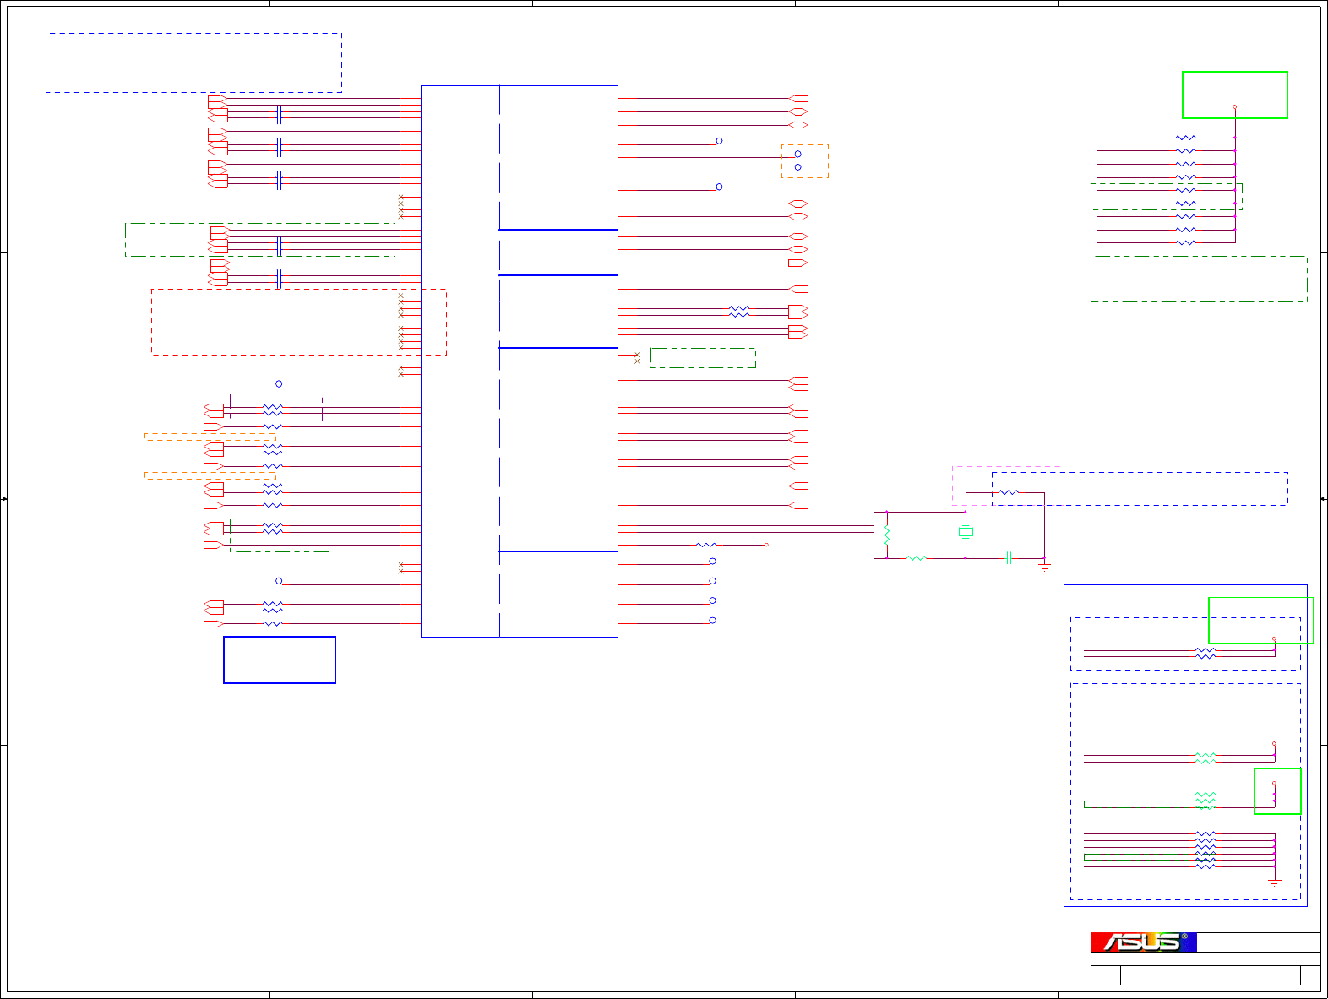Select the pink dashed box above the crystal

pos(1008,486)
